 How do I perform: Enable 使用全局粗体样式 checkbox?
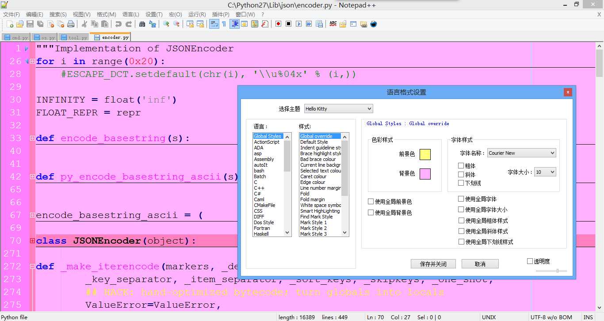(461, 220)
